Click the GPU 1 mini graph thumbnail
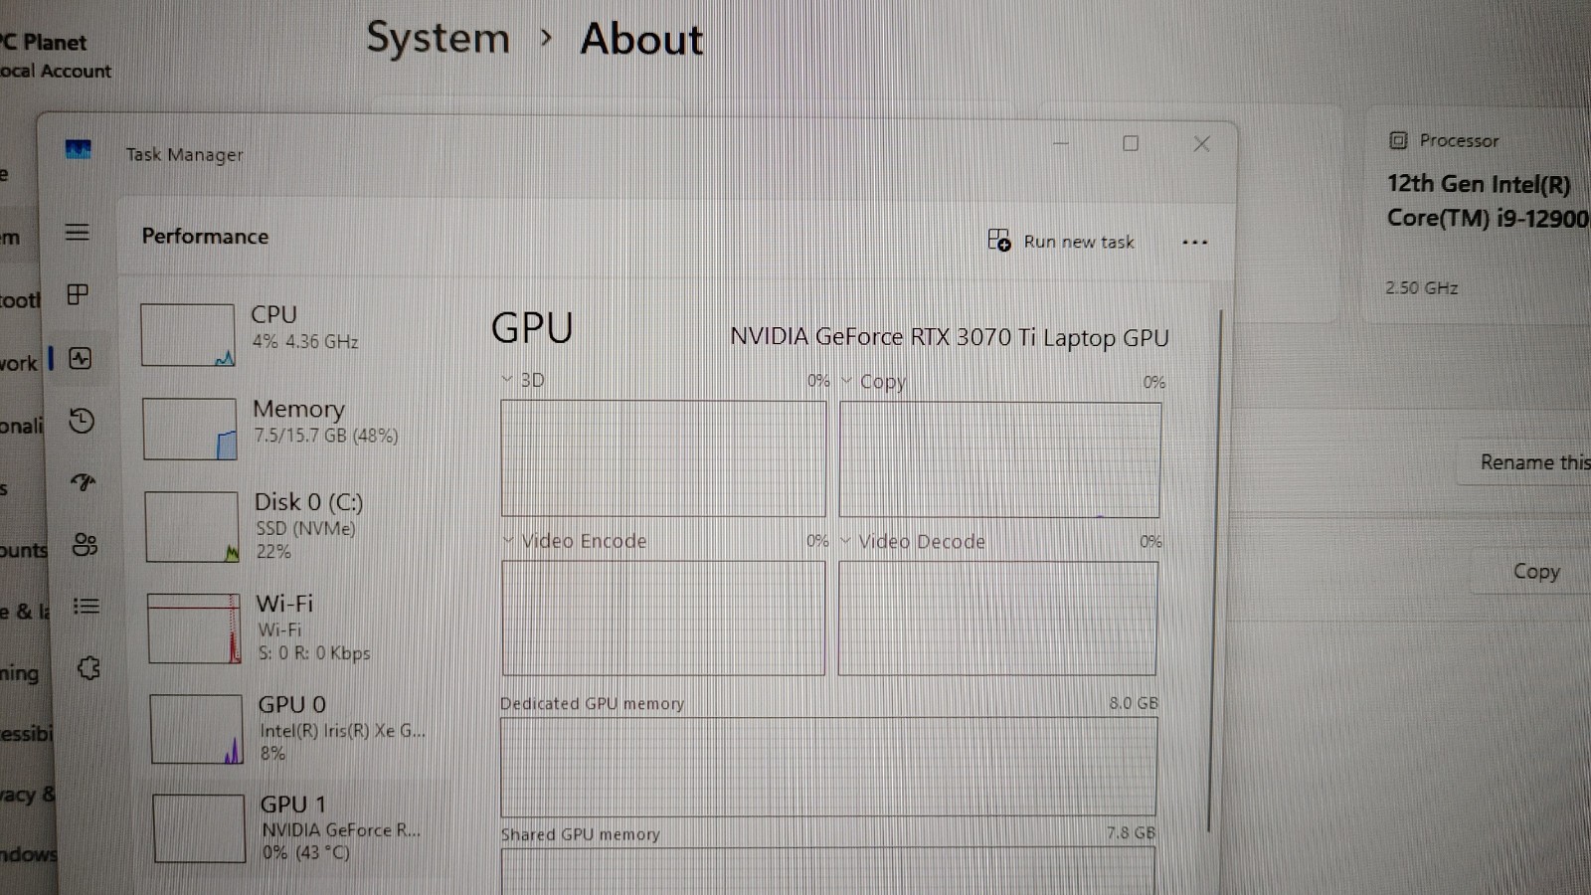The width and height of the screenshot is (1591, 895). click(199, 828)
